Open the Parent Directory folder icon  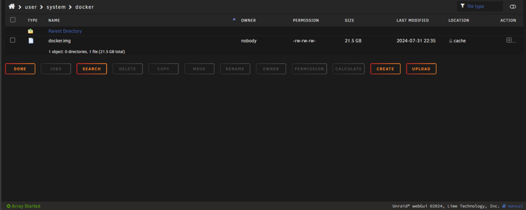point(31,31)
